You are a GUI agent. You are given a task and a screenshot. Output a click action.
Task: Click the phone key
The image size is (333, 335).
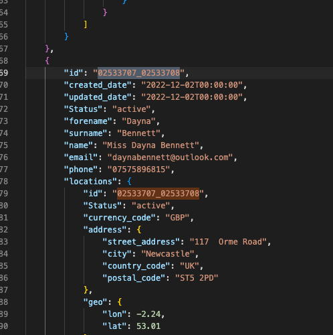81,170
